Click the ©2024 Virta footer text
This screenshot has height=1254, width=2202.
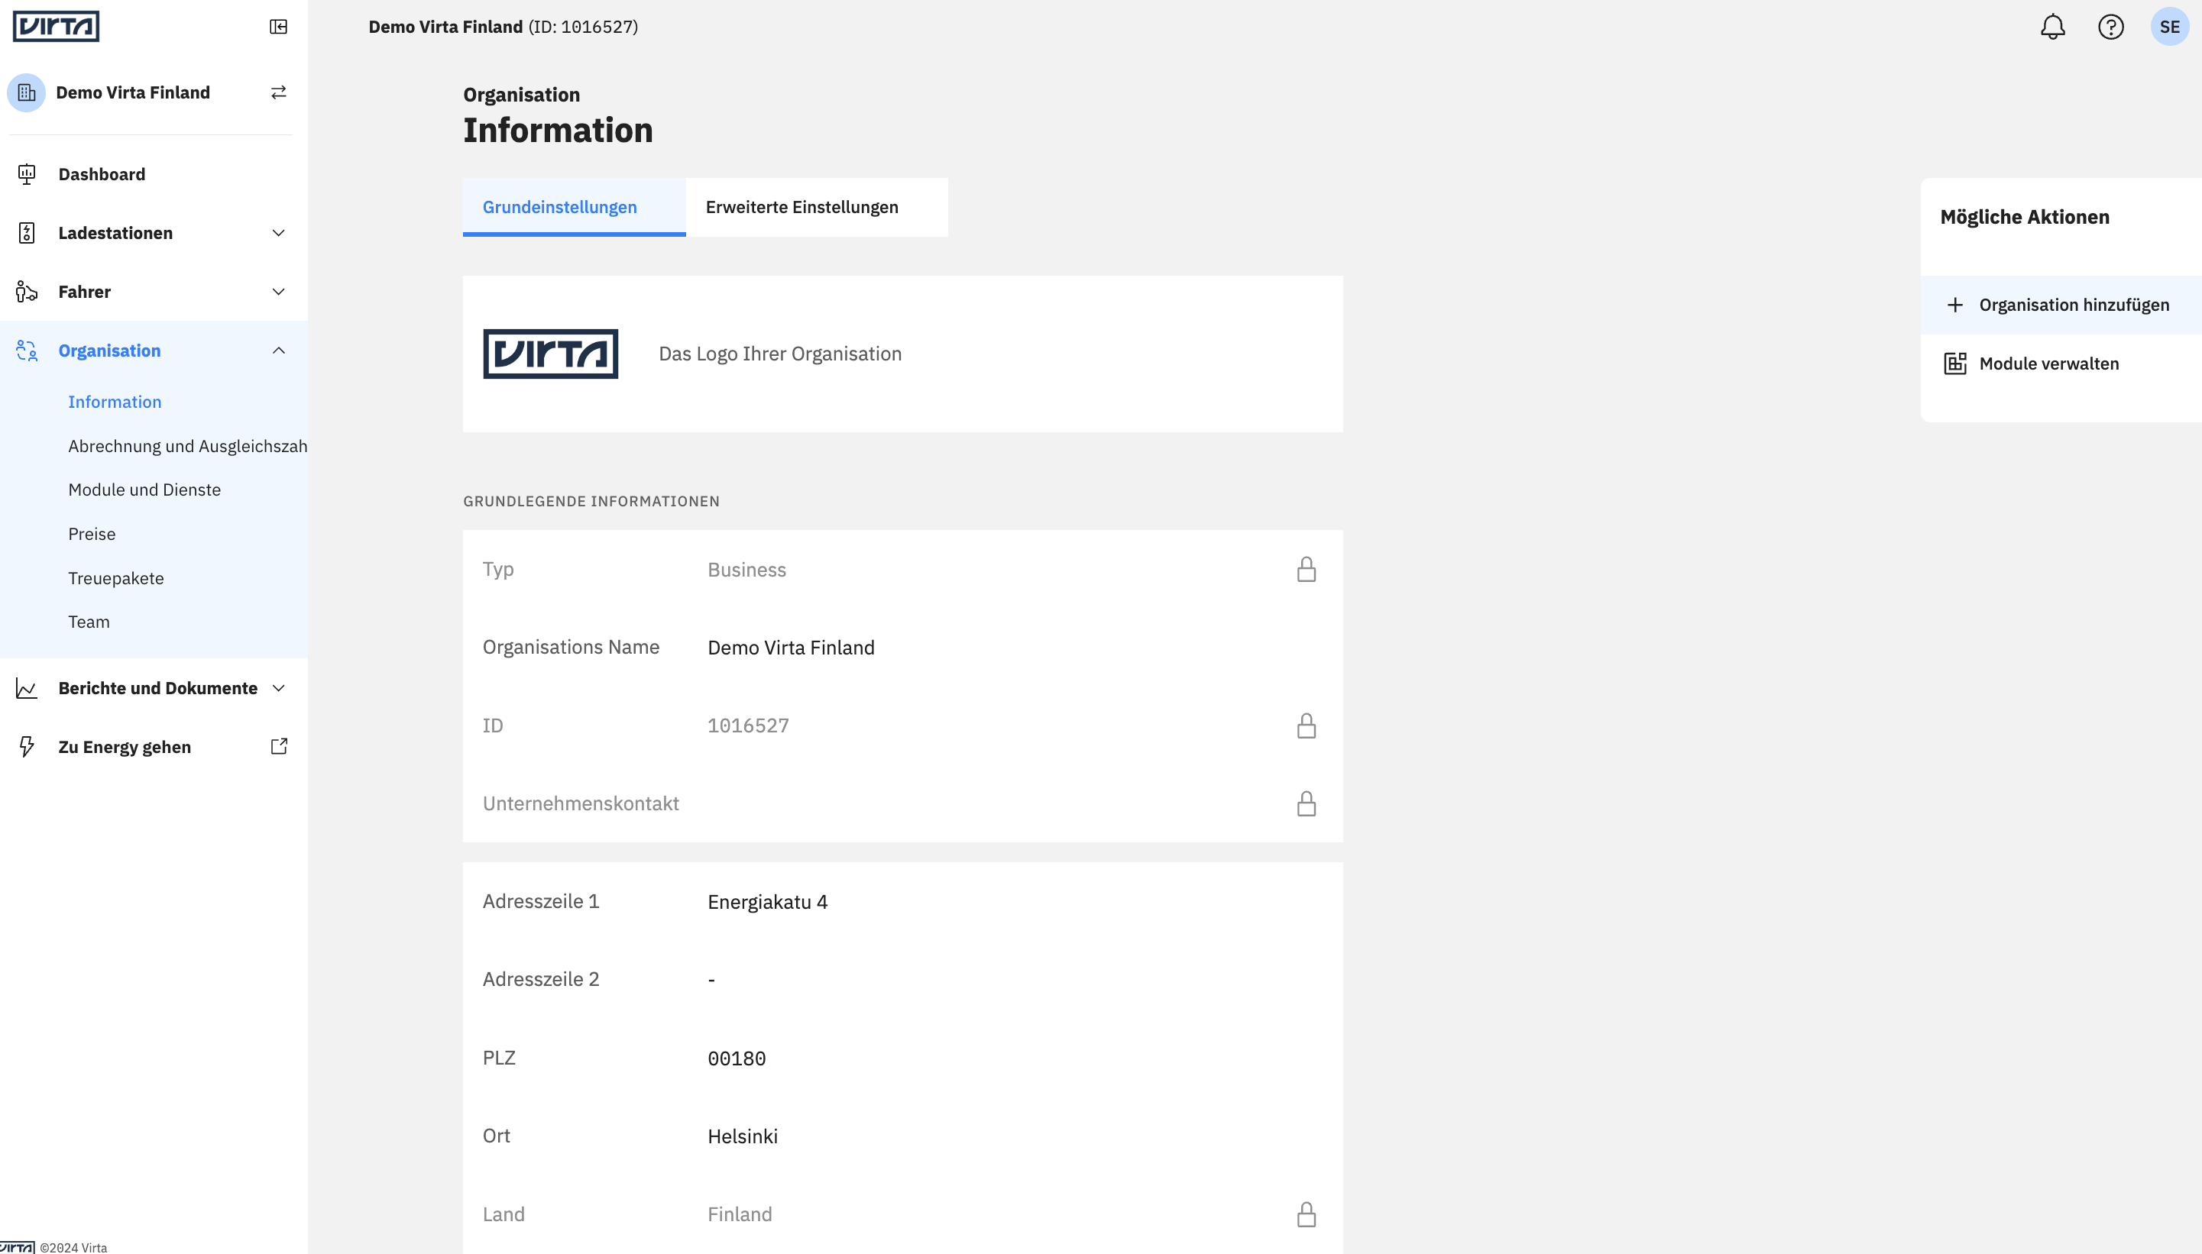click(73, 1247)
